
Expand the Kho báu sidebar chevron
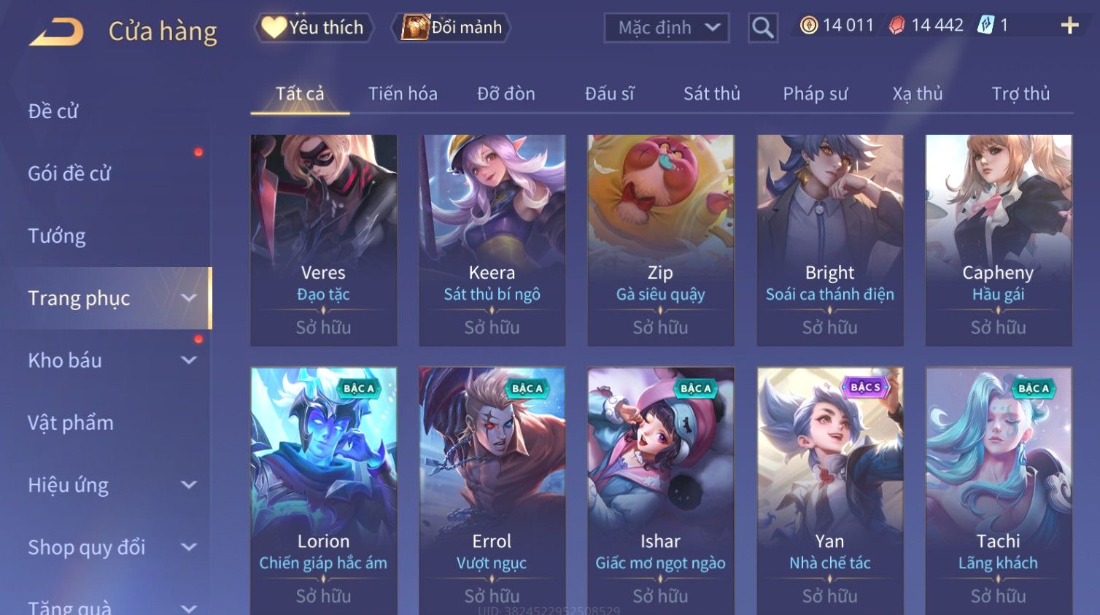189,360
